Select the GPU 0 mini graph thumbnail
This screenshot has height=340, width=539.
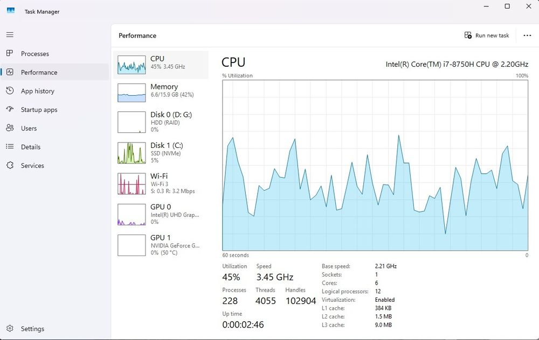click(132, 215)
